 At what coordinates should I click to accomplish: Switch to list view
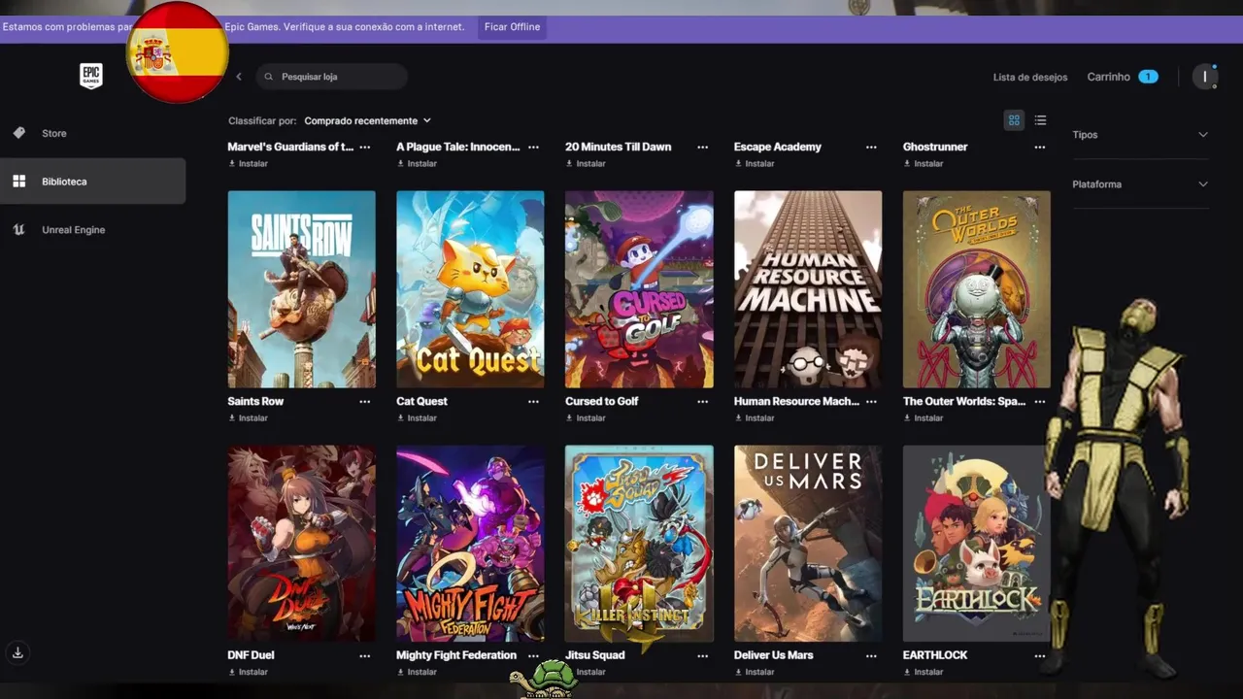pos(1040,120)
